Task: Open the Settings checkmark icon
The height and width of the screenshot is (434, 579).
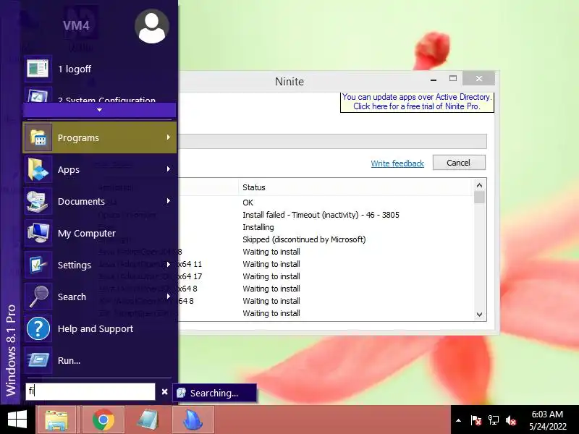Action: pyautogui.click(x=38, y=265)
